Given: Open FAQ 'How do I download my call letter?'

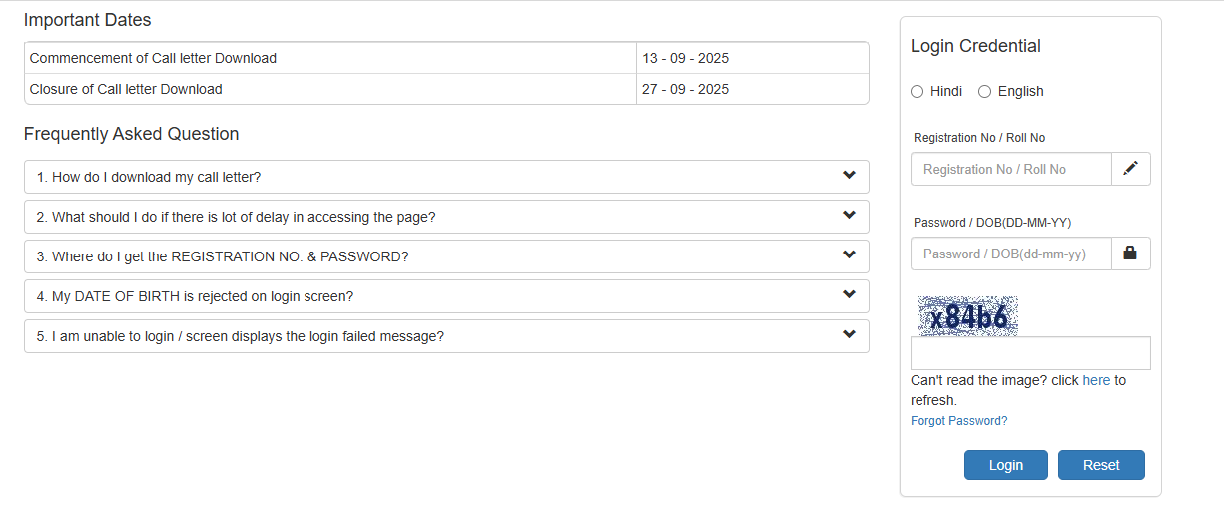Looking at the screenshot, I should tap(149, 177).
